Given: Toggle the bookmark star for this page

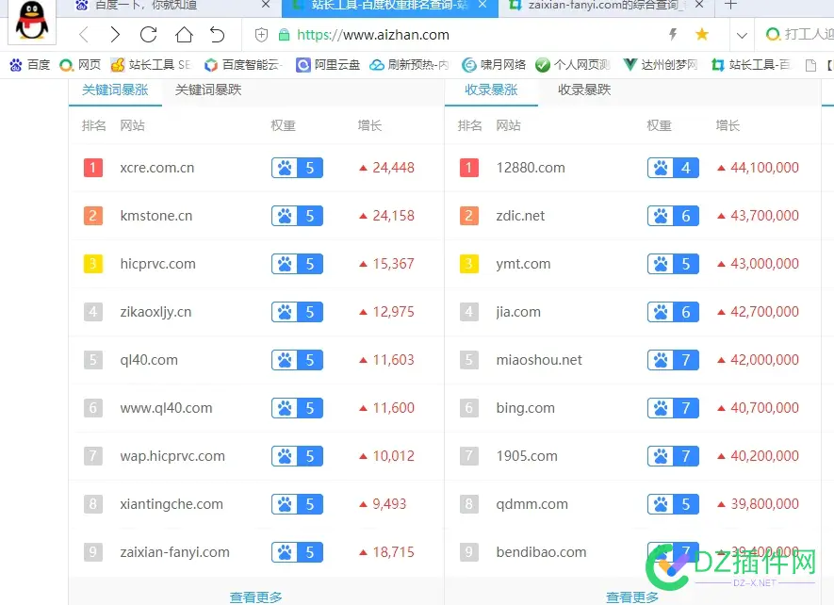Looking at the screenshot, I should tap(702, 34).
